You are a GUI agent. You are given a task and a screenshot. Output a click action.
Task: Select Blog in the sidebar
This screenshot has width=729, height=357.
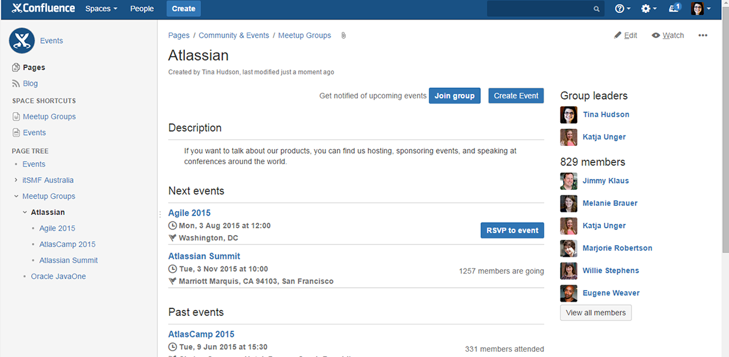(30, 84)
